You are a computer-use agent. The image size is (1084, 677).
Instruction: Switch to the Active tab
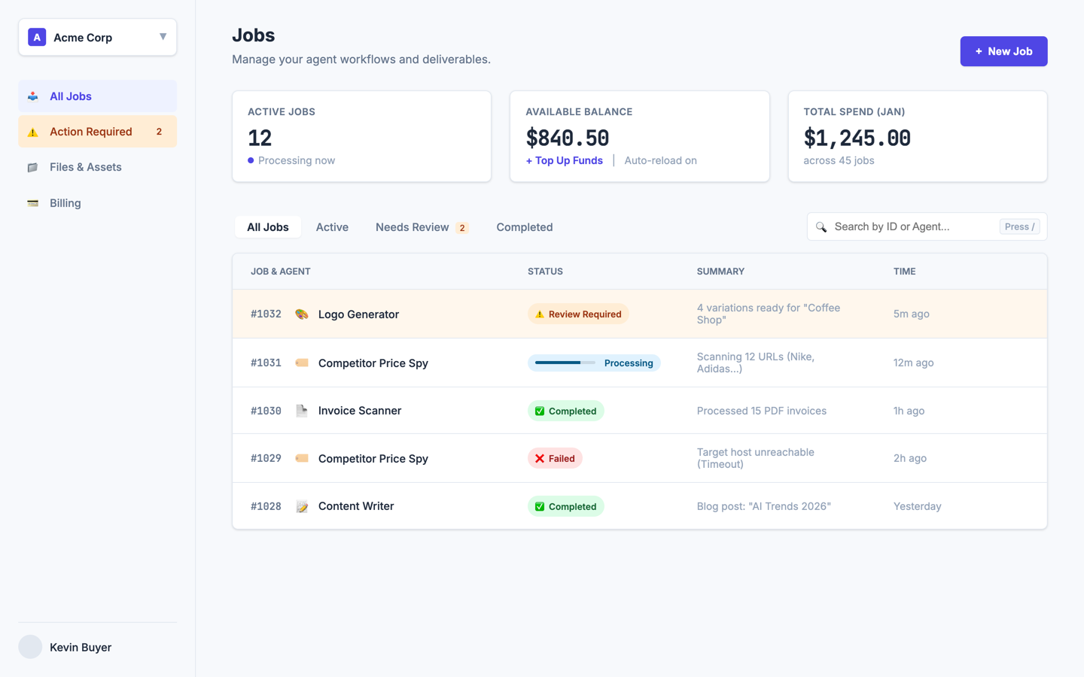tap(332, 226)
